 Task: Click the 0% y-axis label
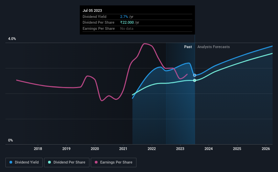(10, 140)
